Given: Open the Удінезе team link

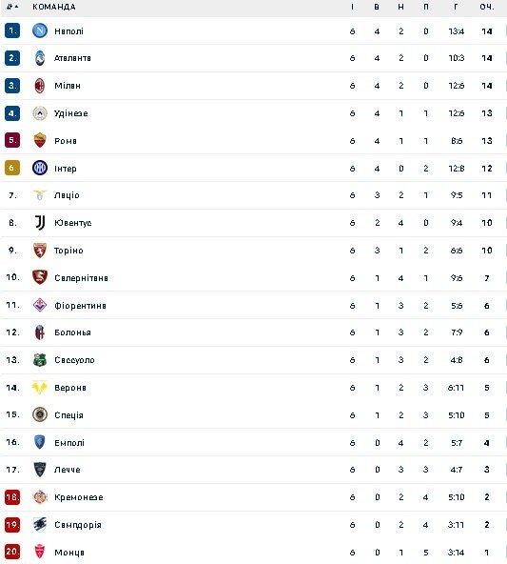Looking at the screenshot, I should click(x=70, y=113).
